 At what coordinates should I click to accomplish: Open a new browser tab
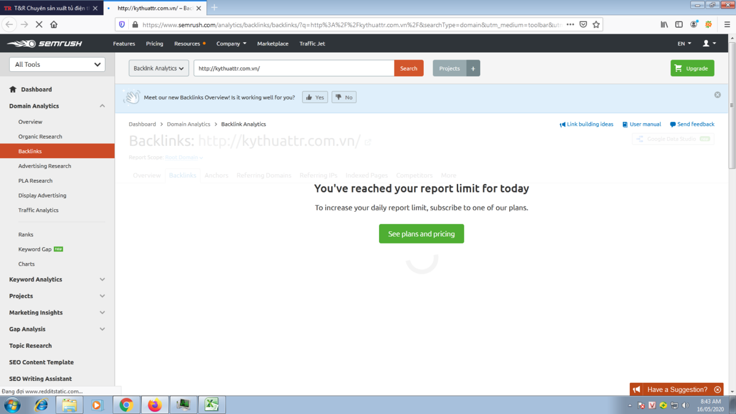pyautogui.click(x=214, y=8)
